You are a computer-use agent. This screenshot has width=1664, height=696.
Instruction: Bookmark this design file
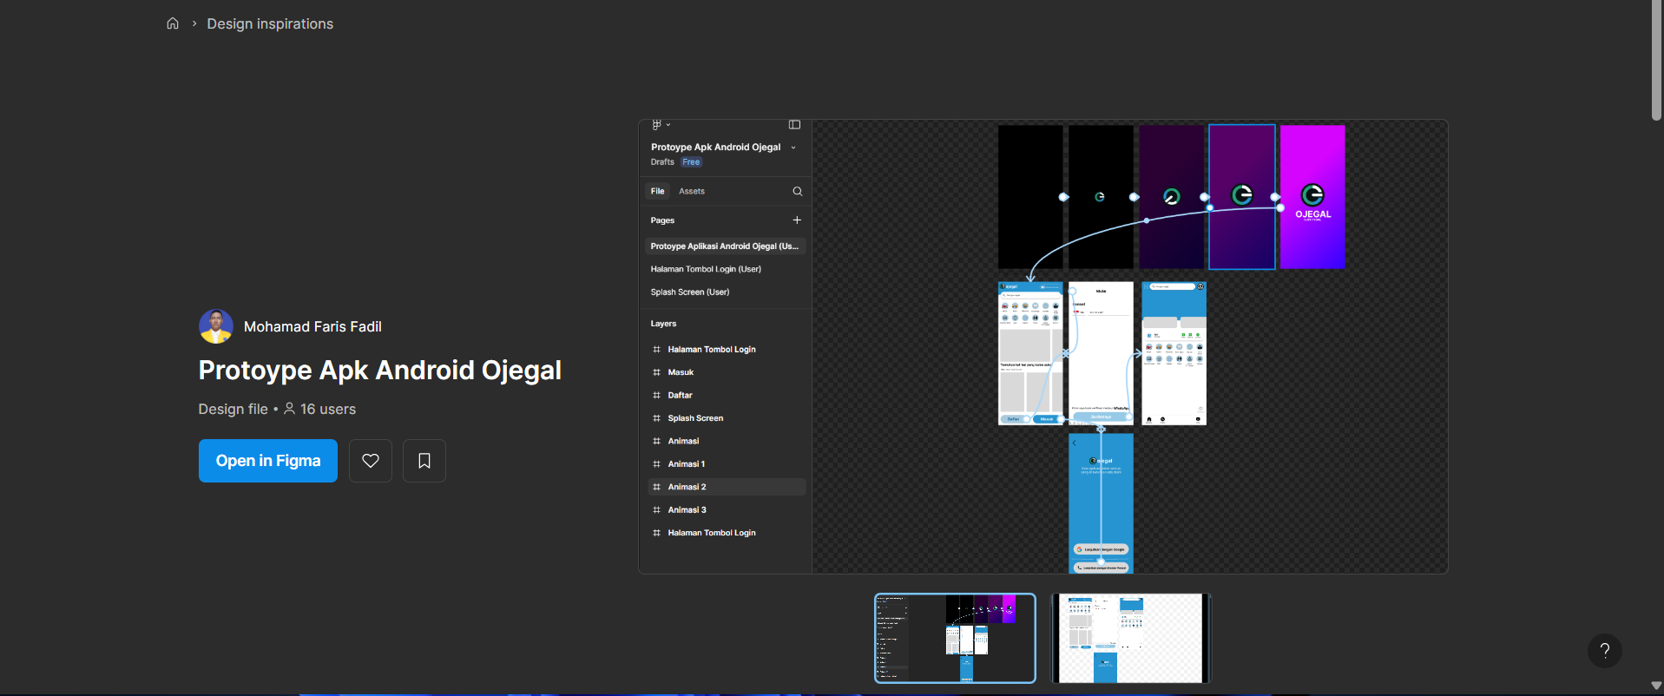[x=424, y=461]
